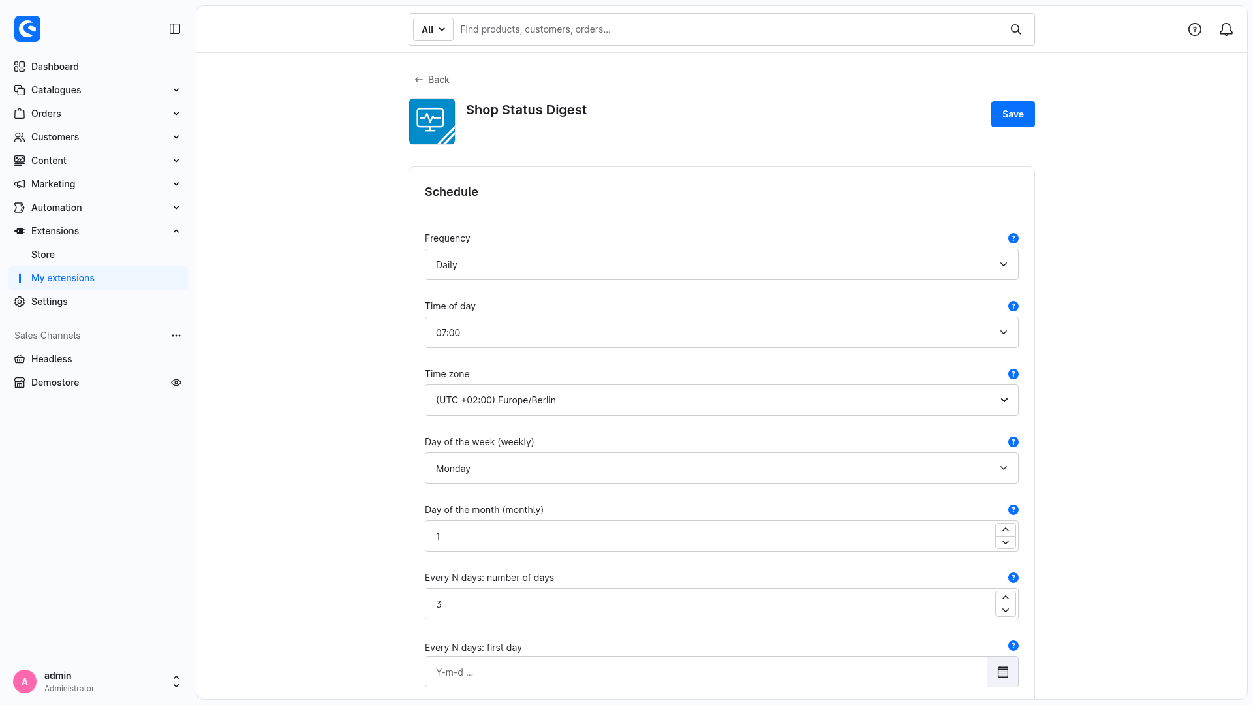Go to Dashboard
1253x705 pixels.
point(98,67)
